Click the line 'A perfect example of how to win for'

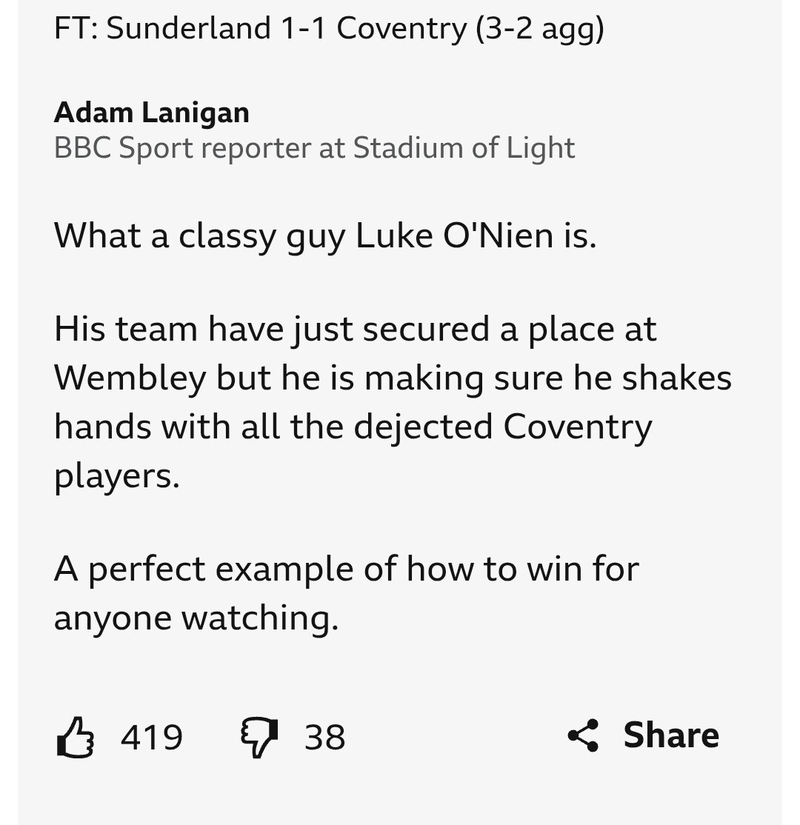(x=347, y=569)
